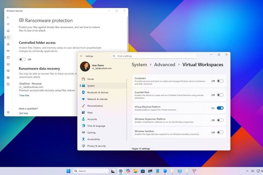Open Home in Settings sidebar
This screenshot has height=175, width=263.
(103, 79)
